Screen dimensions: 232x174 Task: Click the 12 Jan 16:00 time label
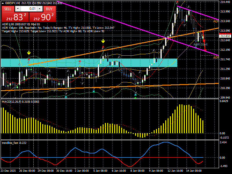(x=175, y=171)
